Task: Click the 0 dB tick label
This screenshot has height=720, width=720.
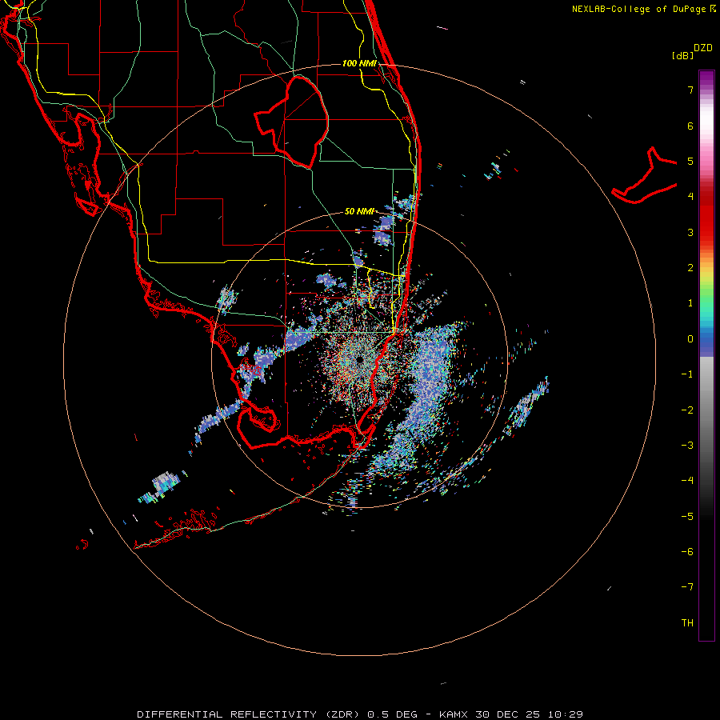Action: (690, 339)
